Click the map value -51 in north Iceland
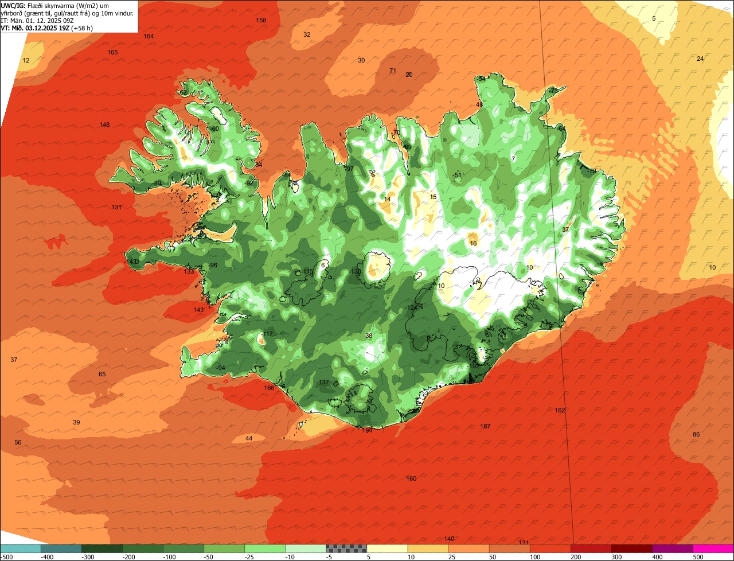The image size is (734, 561). click(457, 175)
